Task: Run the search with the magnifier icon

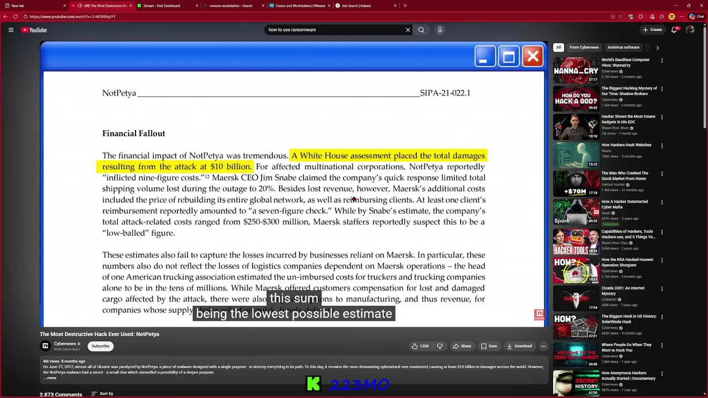Action: coord(421,30)
